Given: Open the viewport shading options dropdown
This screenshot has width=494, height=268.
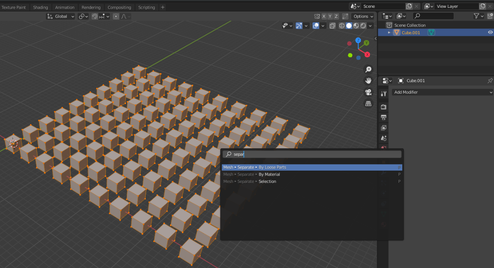Looking at the screenshot, I should tap(371, 25).
